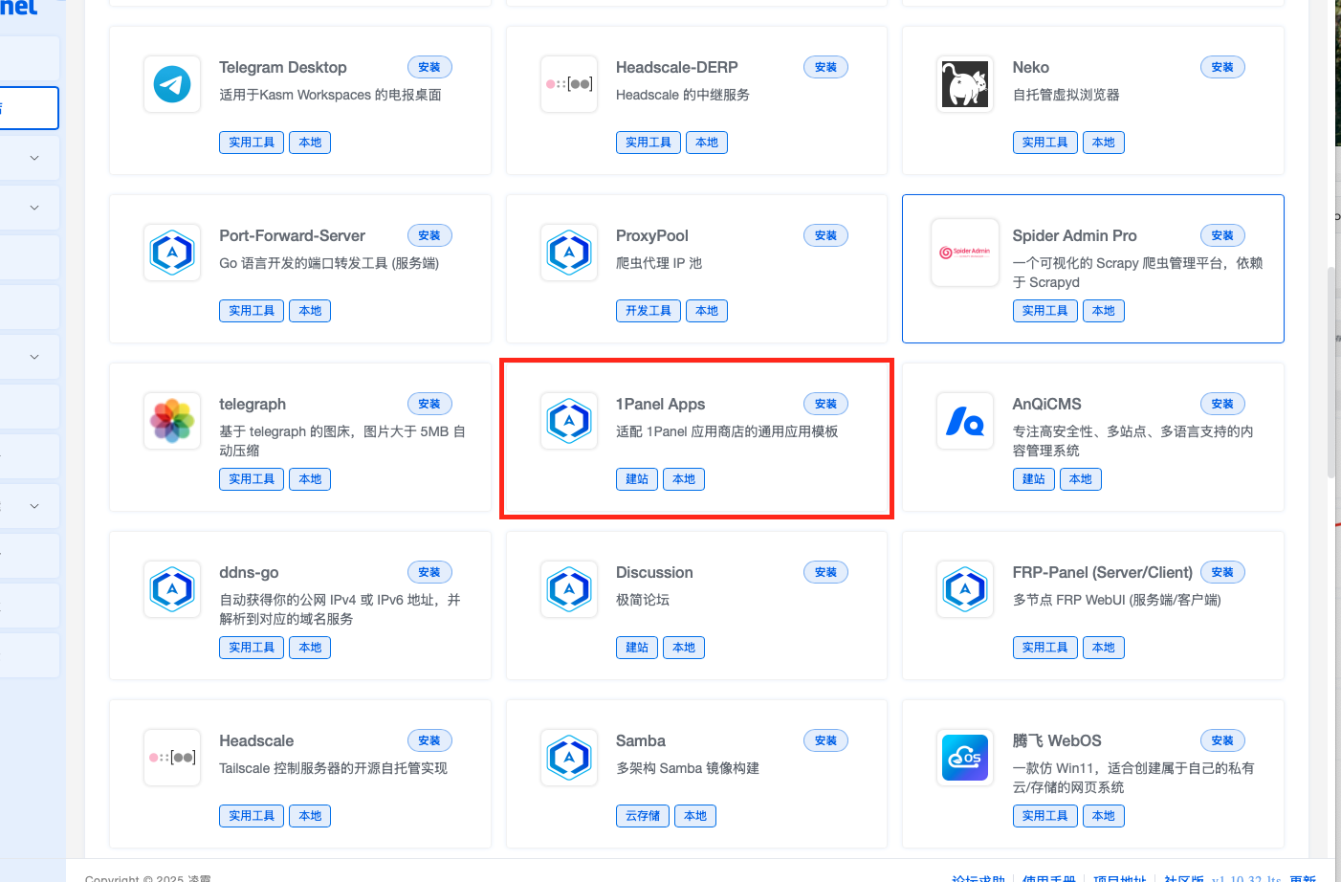
Task: Click the 开发工具 tag under ProxyPool
Action: [x=648, y=311]
